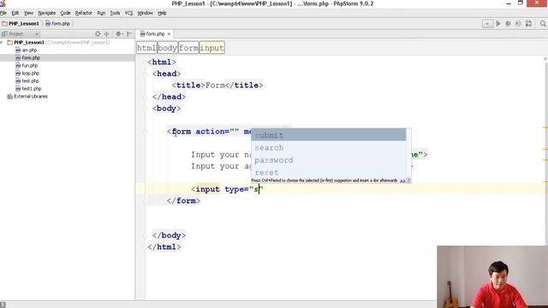
Task: Close the form.php editor tab
Action: tap(169, 34)
